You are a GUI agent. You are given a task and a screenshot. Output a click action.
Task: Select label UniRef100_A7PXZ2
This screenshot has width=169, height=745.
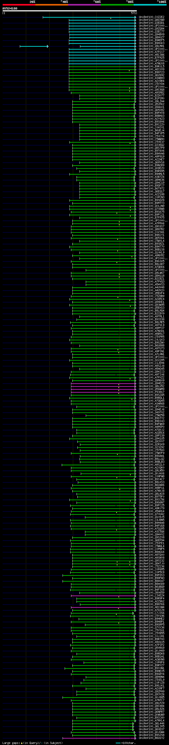(x=151, y=378)
